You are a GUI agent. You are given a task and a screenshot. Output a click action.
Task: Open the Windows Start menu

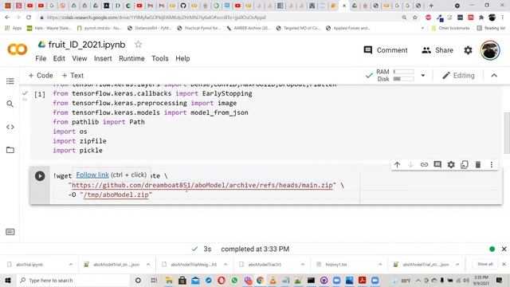tap(8, 280)
